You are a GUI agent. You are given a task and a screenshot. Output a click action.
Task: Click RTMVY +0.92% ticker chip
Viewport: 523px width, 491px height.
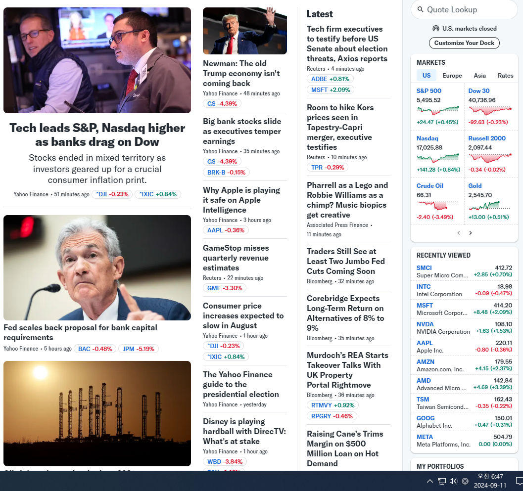point(333,405)
